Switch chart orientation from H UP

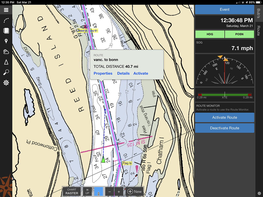pyautogui.click(x=87, y=191)
